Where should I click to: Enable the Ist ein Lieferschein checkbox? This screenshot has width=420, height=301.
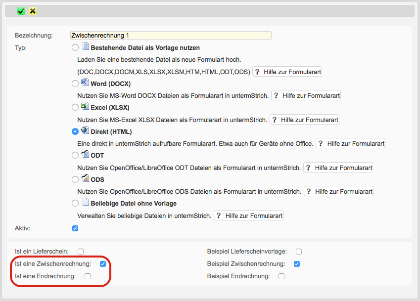coord(81,252)
